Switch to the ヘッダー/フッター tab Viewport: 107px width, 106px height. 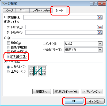tap(41, 11)
